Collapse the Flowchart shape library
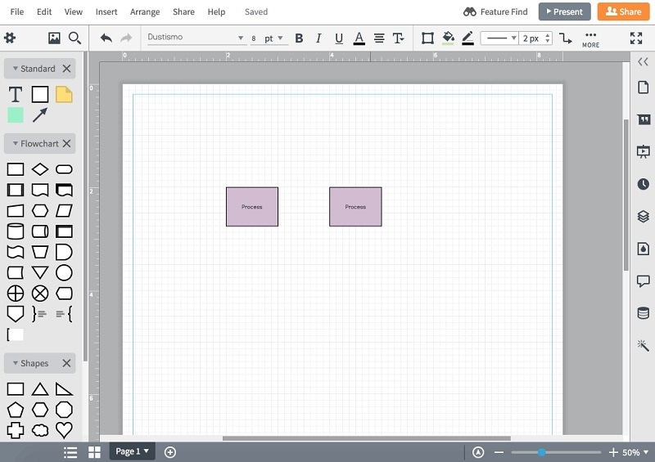Image resolution: width=655 pixels, height=462 pixels. [15, 144]
